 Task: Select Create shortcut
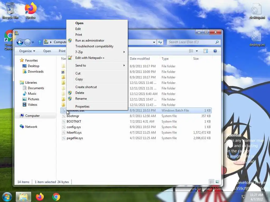pyautogui.click(x=97, y=87)
